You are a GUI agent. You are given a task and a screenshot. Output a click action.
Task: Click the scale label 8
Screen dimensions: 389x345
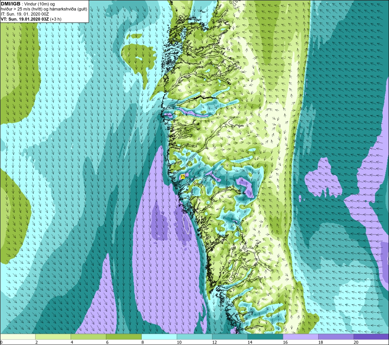pyautogui.click(x=143, y=343)
